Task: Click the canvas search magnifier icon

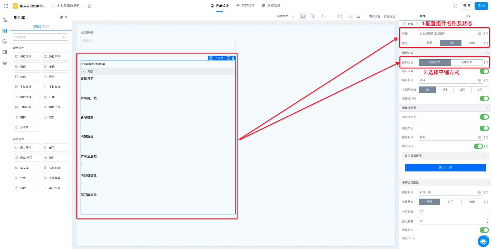Action: tap(351, 16)
